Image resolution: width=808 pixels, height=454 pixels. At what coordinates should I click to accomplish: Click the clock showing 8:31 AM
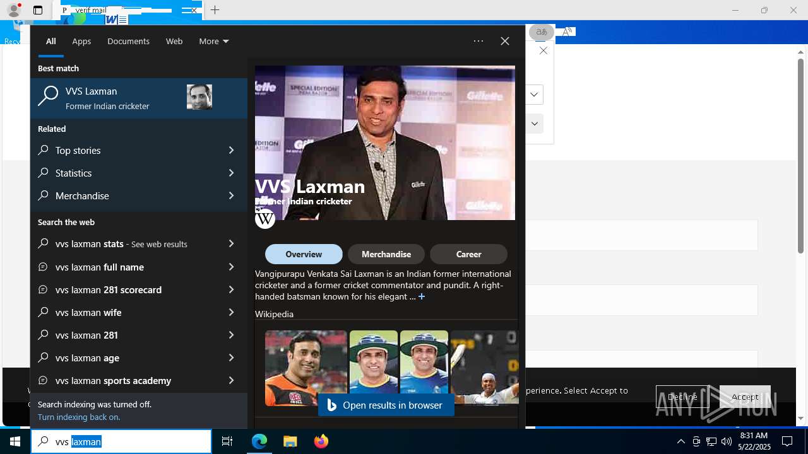click(x=754, y=436)
